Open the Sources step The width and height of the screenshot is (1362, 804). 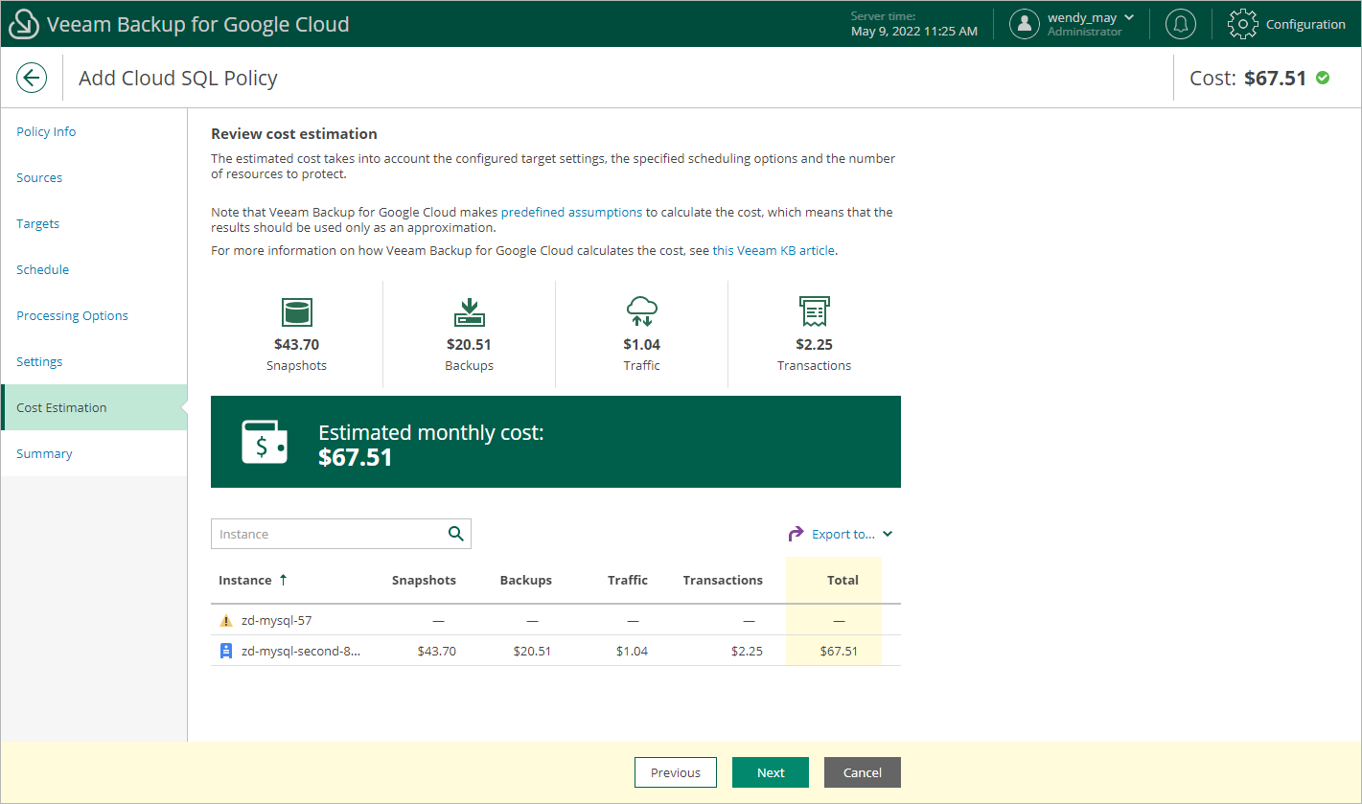coord(39,177)
